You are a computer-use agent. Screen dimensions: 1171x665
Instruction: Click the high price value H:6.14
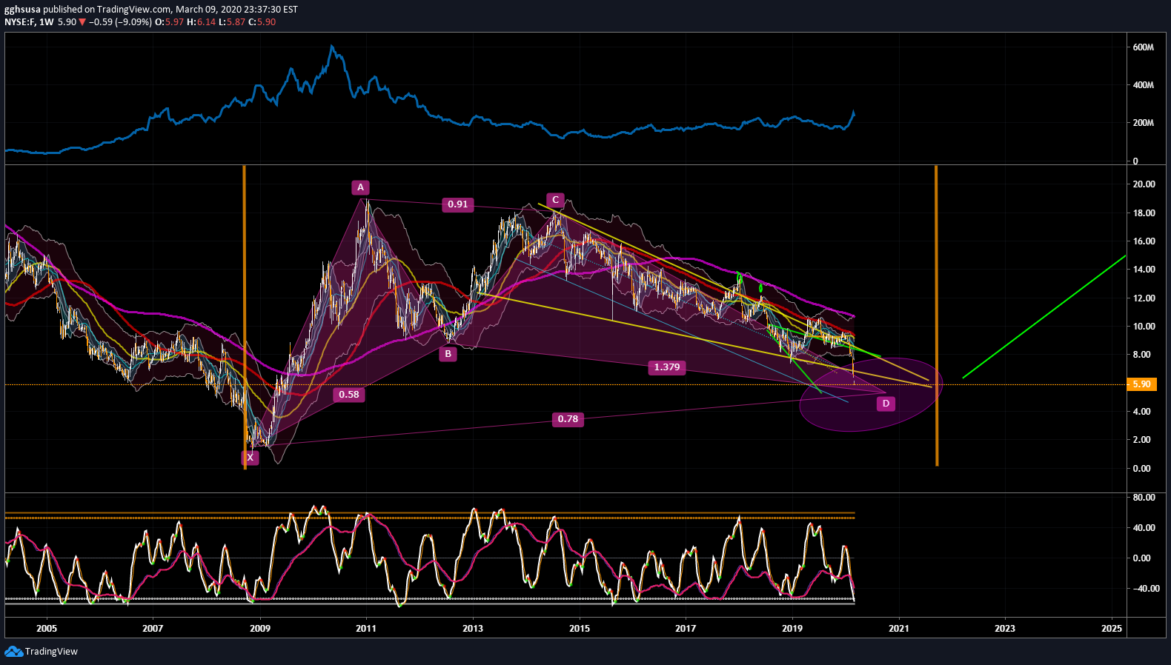(201, 22)
